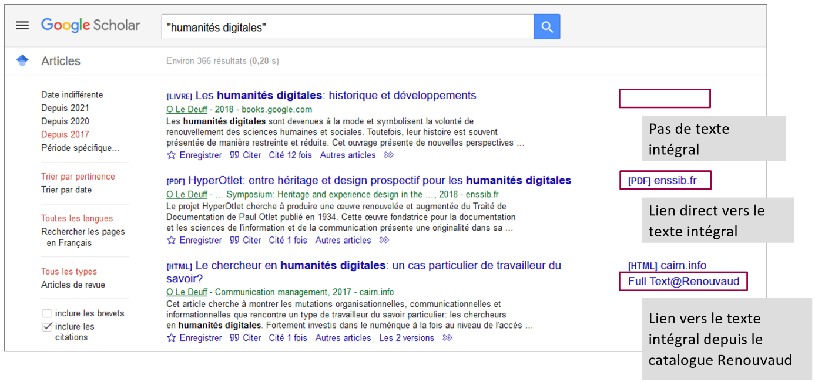Open O Le Deuff author link in HyperOtlet result
This screenshot has width=815, height=382.
(187, 195)
